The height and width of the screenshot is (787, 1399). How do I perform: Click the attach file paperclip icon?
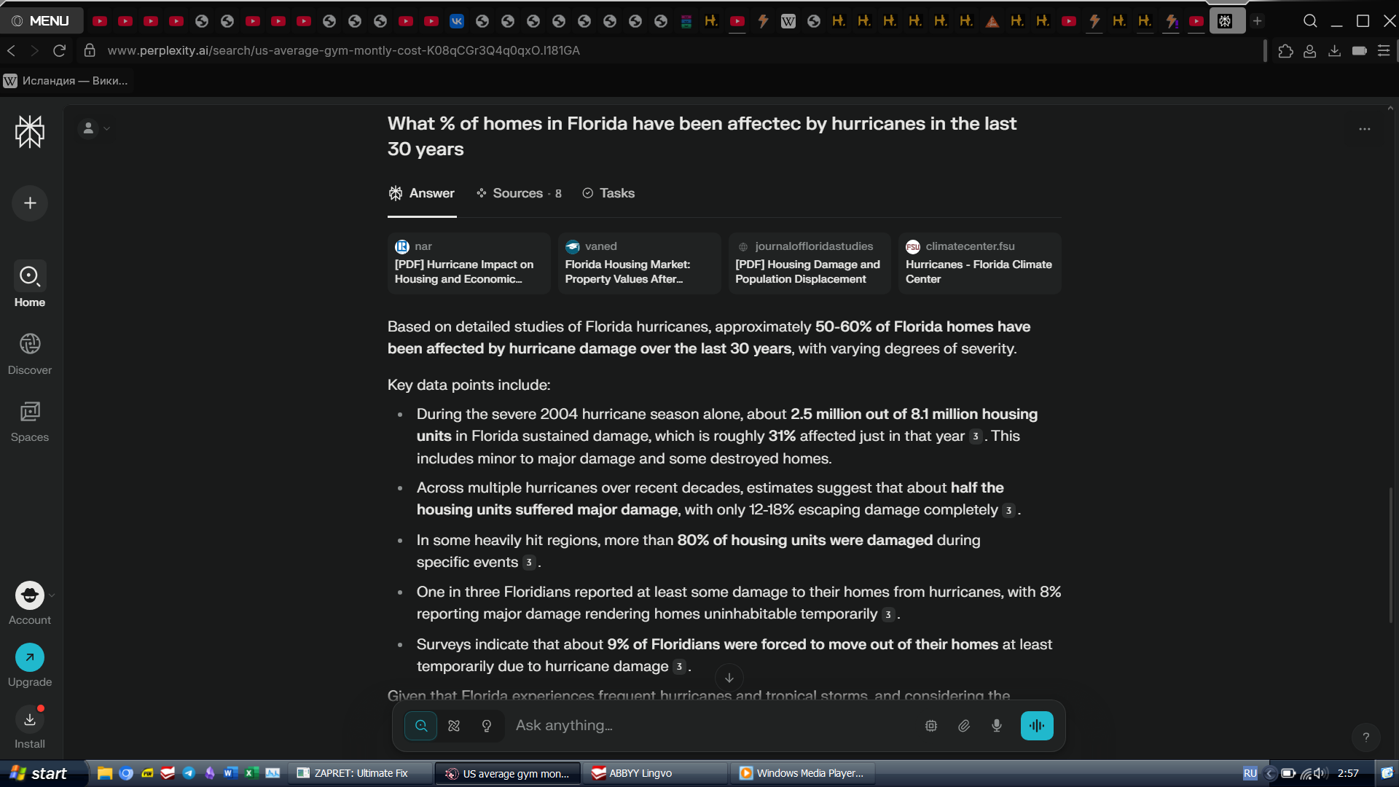(963, 726)
